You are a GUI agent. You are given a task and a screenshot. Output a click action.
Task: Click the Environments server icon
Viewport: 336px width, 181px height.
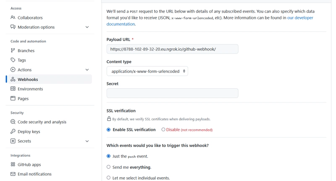(x=13, y=89)
